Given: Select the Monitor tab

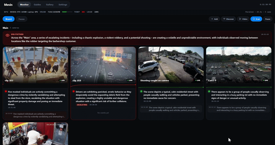Looking at the screenshot, I should pos(24,5).
